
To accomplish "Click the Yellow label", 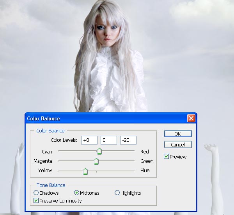I will [45, 170].
